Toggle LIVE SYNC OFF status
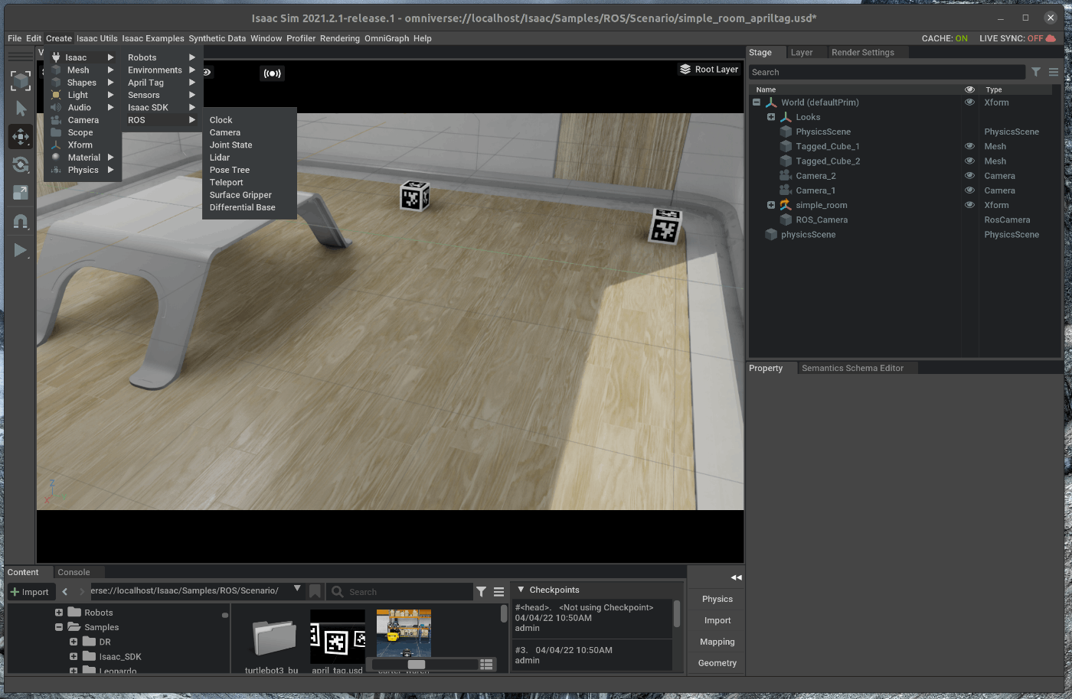This screenshot has height=699, width=1072. click(x=1012, y=38)
